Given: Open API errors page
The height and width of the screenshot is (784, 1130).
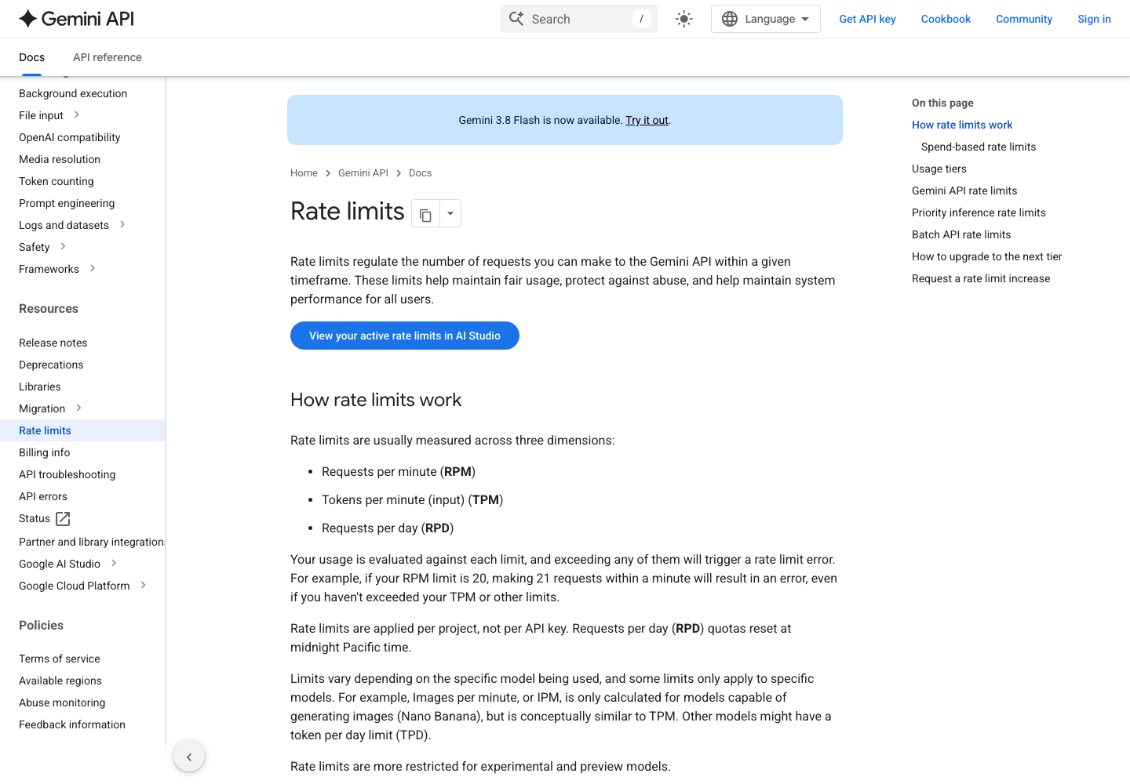Looking at the screenshot, I should tap(43, 496).
